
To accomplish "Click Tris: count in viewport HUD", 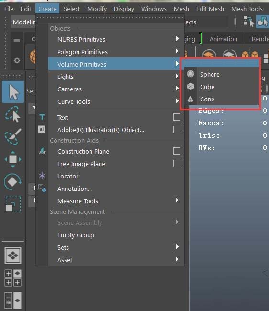I will 265,135.
